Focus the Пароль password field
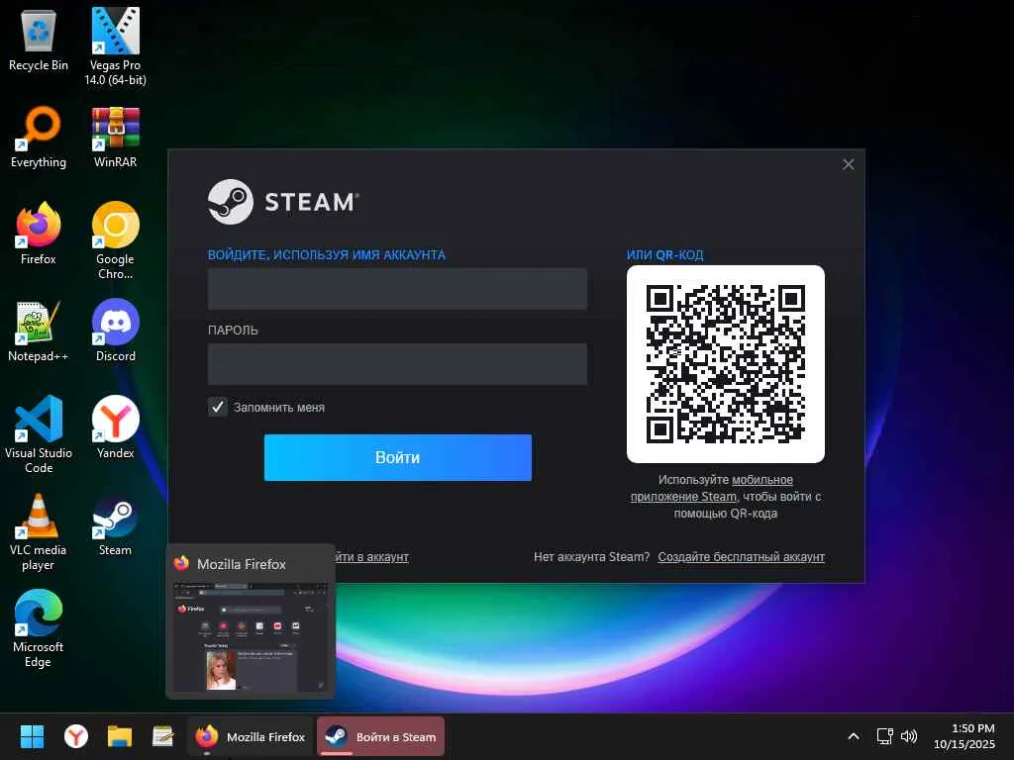1014x760 pixels. [397, 364]
